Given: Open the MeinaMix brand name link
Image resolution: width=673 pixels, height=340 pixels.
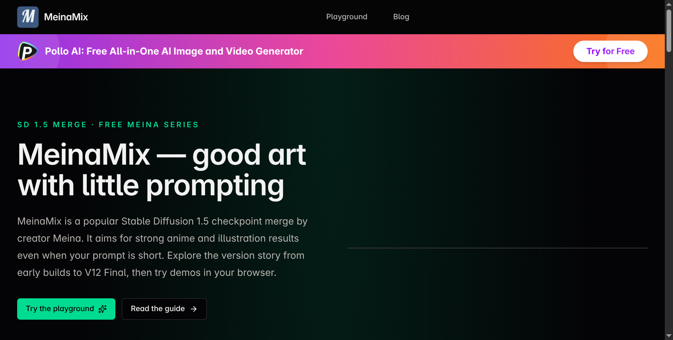Looking at the screenshot, I should tap(66, 17).
